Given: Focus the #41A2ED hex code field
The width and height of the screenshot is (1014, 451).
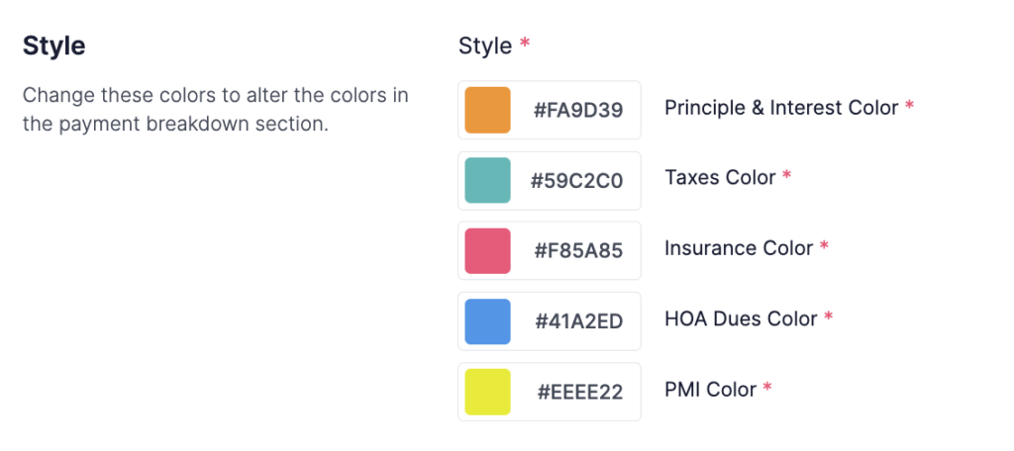Looking at the screenshot, I should [578, 321].
